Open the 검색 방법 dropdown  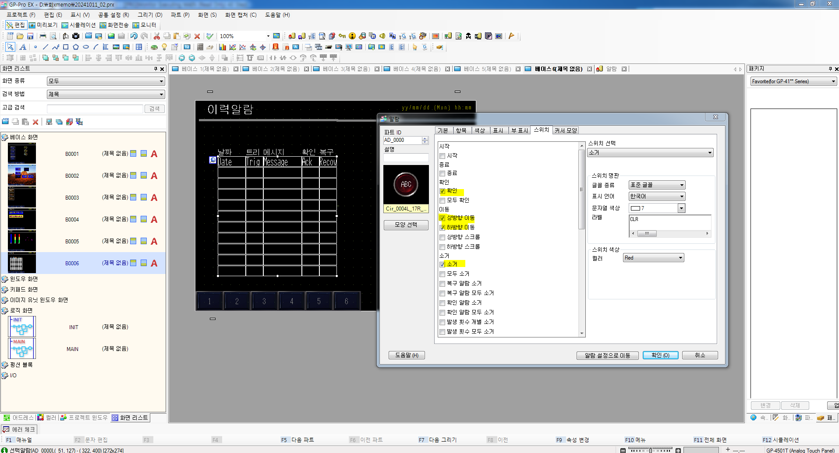tap(106, 94)
